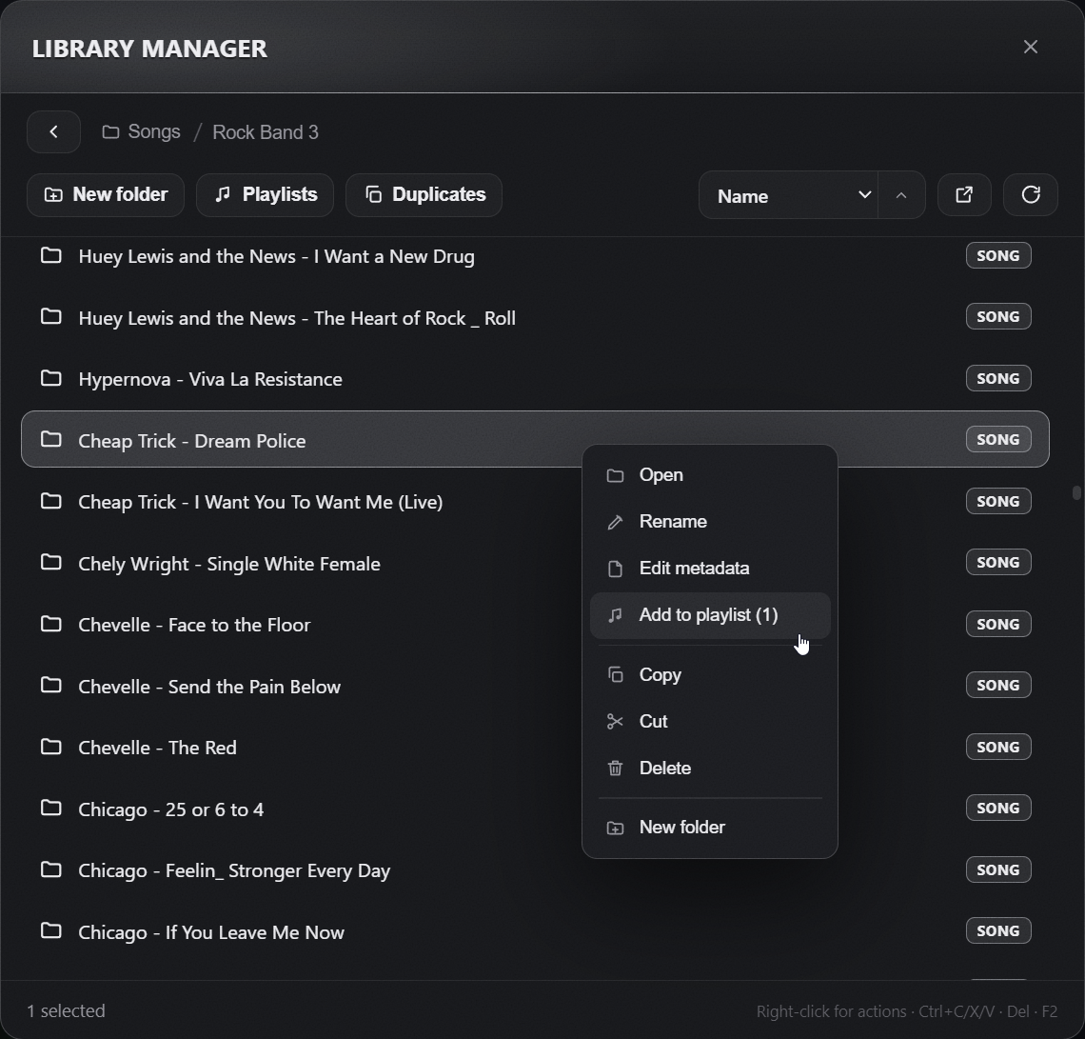Select Hypernova - Viva La Resistance
Viewport: 1085px width, 1039px height.
[210, 379]
